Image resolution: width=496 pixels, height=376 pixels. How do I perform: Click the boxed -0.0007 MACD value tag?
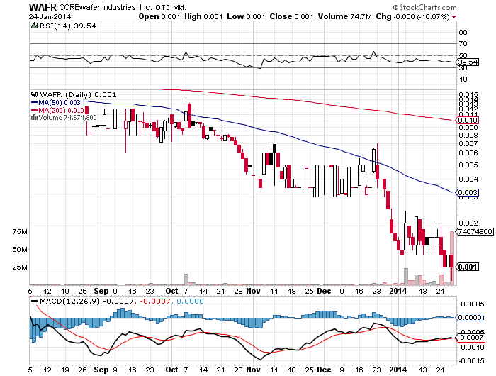[x=470, y=338]
